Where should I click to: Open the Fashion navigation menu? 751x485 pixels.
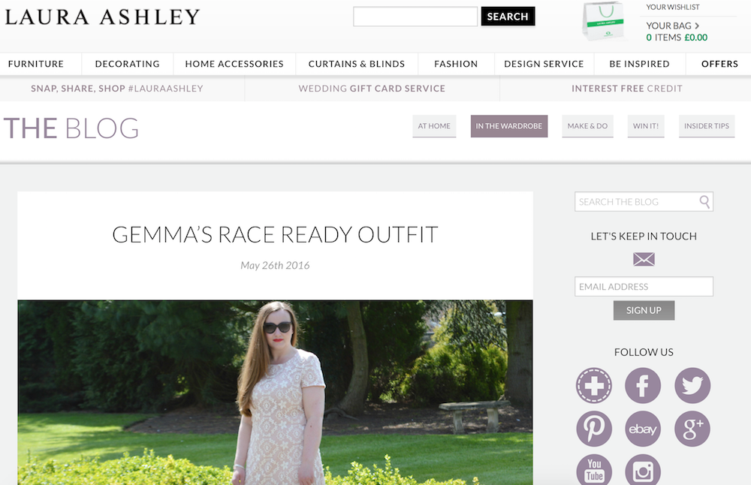456,64
